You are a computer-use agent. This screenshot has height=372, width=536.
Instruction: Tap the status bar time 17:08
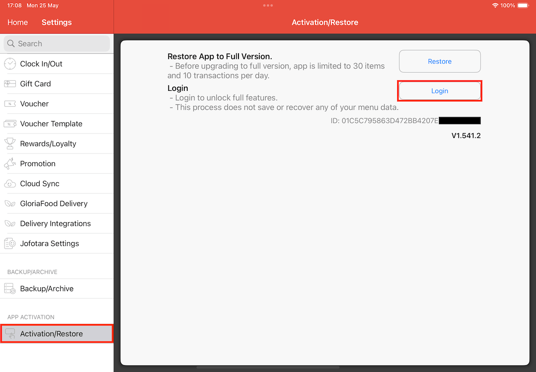pyautogui.click(x=15, y=5)
